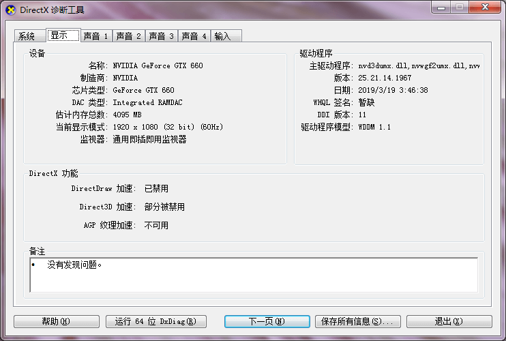Click the 估计内存总数 label
This screenshot has width=506, height=341.
click(81, 115)
